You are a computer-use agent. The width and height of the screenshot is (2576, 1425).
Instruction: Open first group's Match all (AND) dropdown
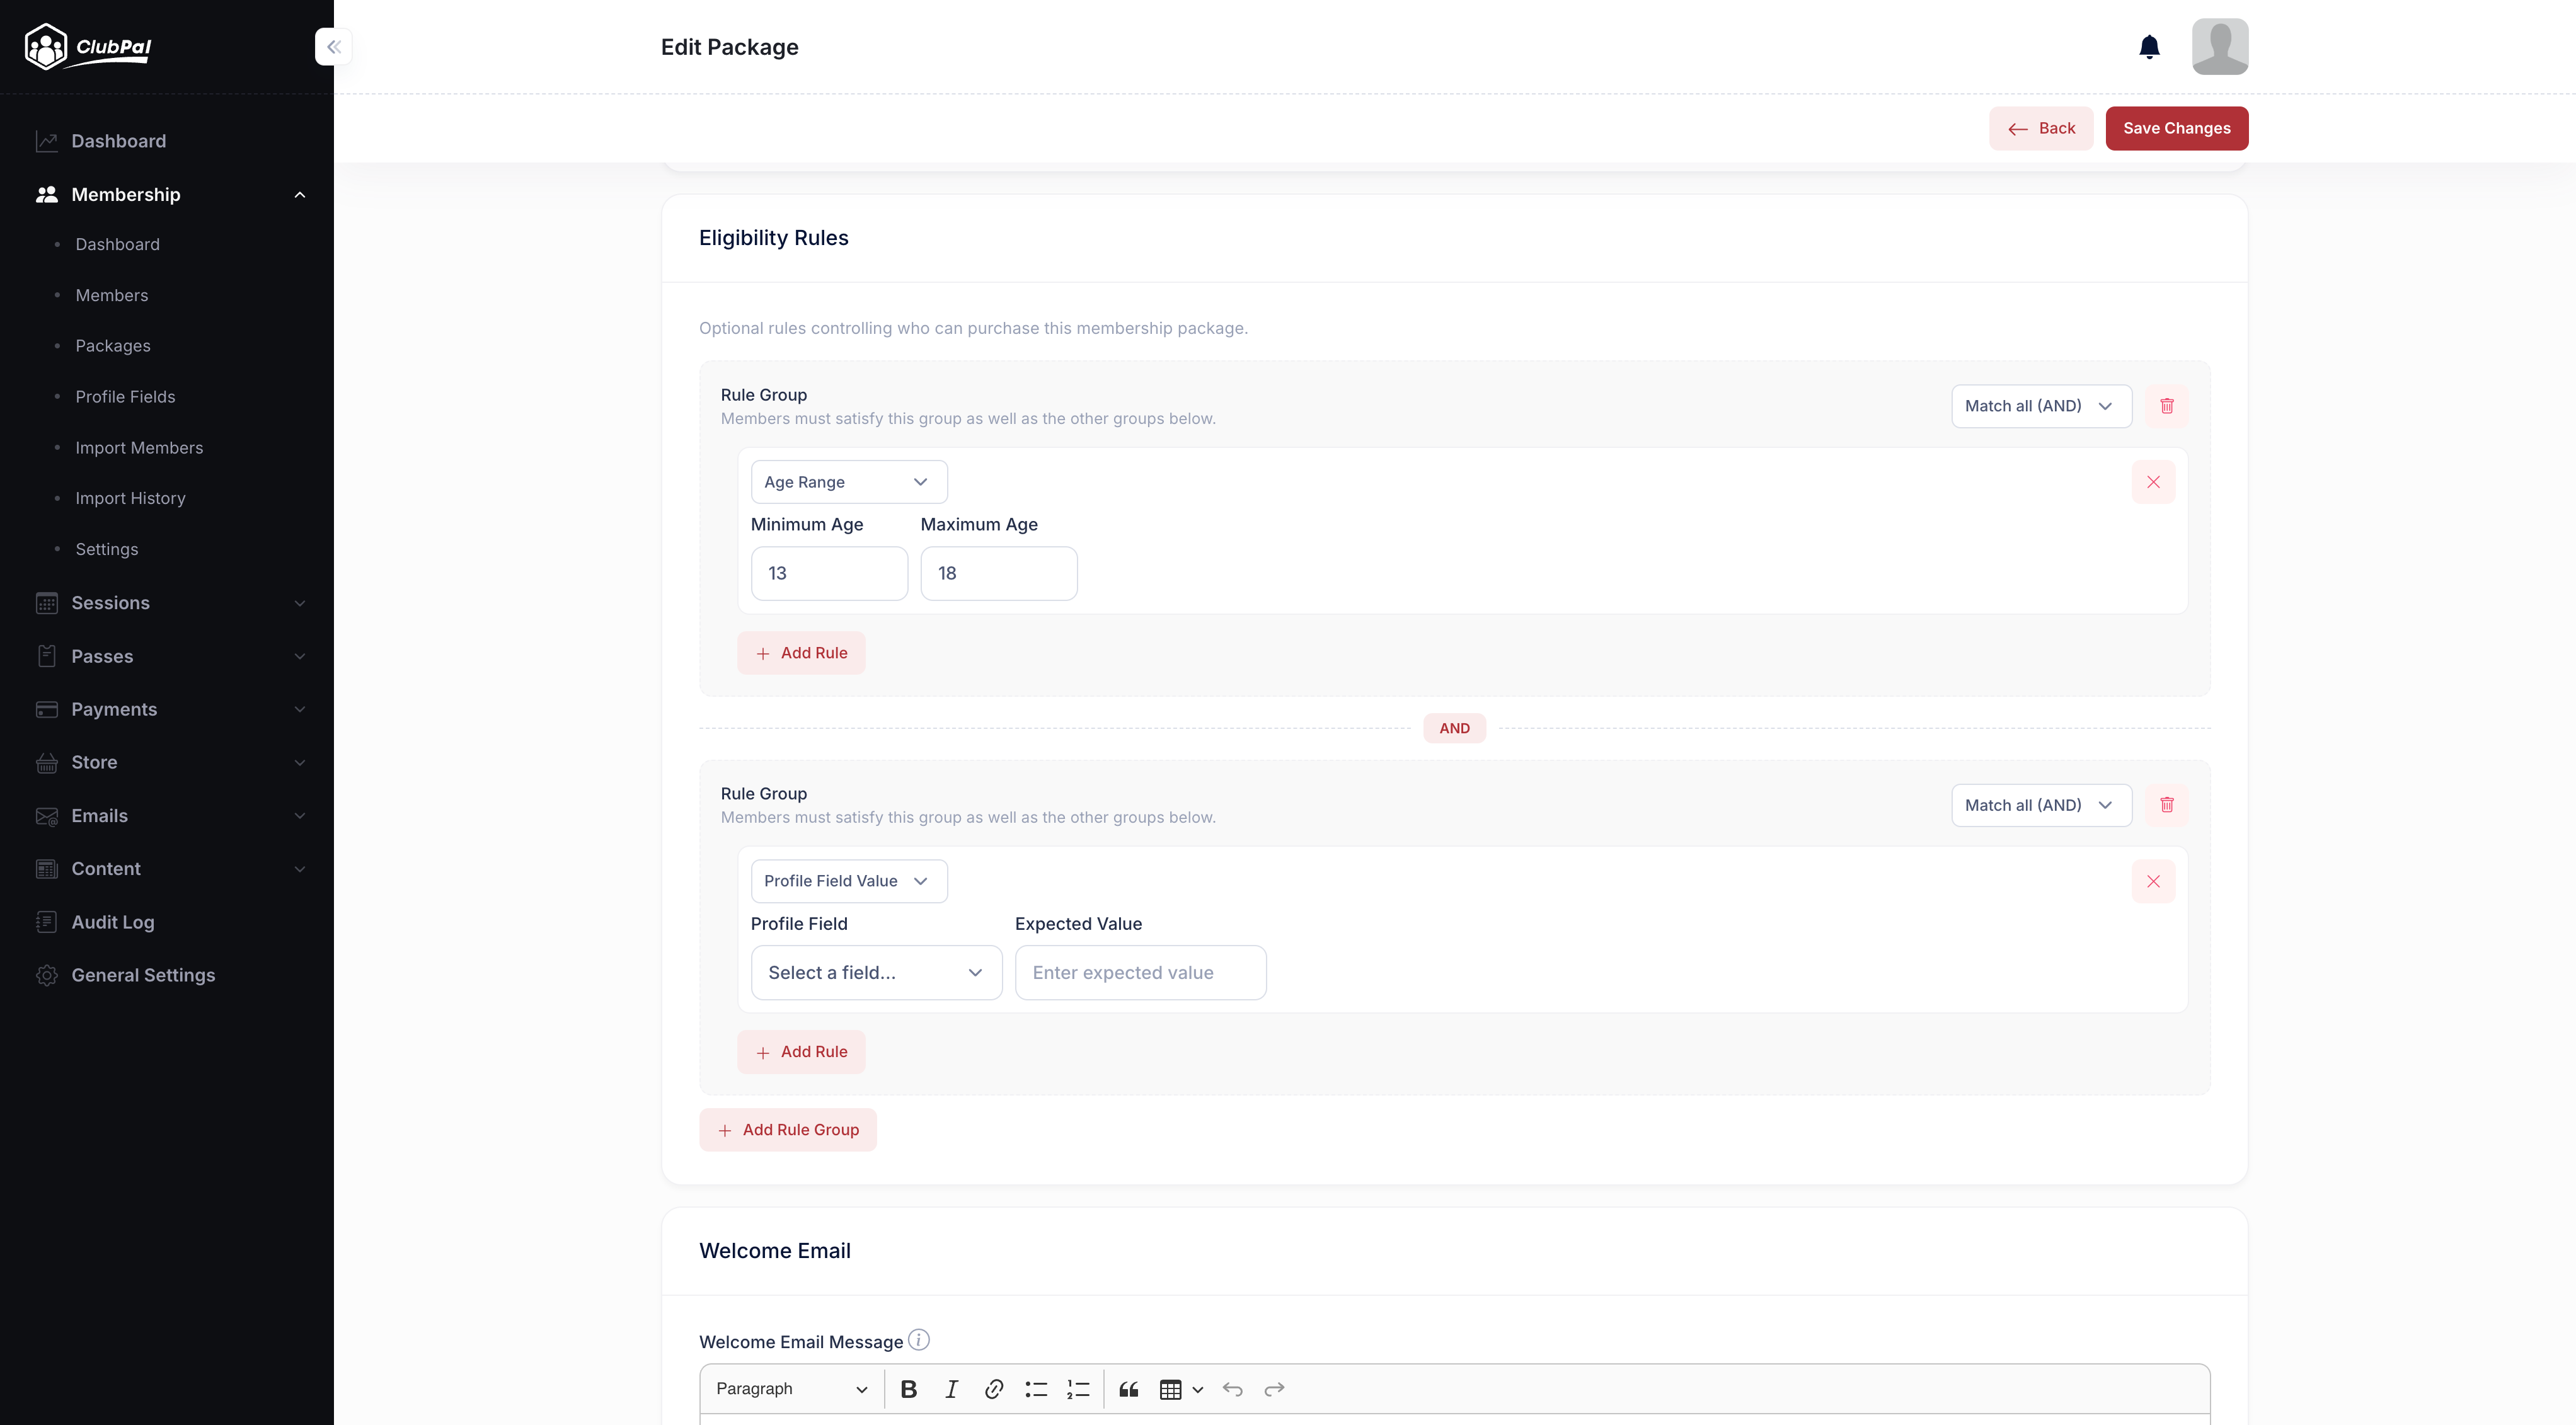(x=2040, y=406)
